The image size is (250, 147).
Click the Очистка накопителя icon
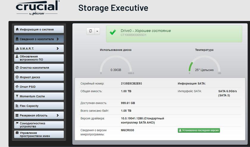[17, 68]
